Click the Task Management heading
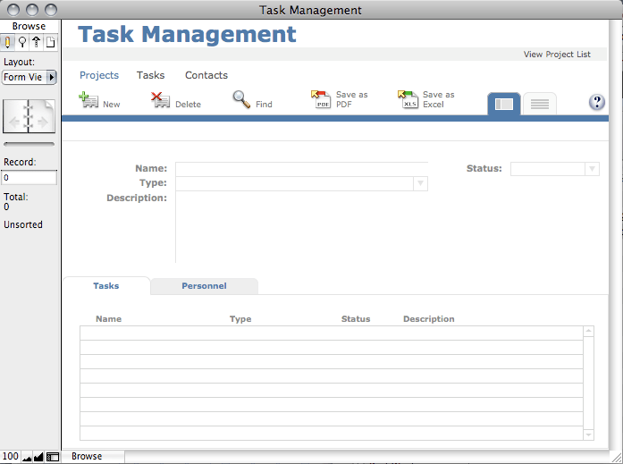 [187, 34]
